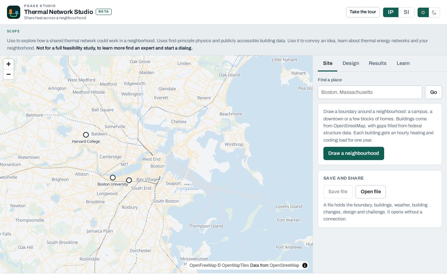Select the Boston University map marker
Screen dimensions: 447x279
112,178
